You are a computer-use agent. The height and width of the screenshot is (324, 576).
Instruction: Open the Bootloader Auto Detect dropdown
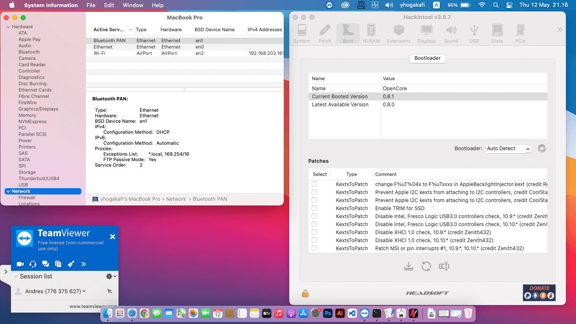tap(509, 148)
